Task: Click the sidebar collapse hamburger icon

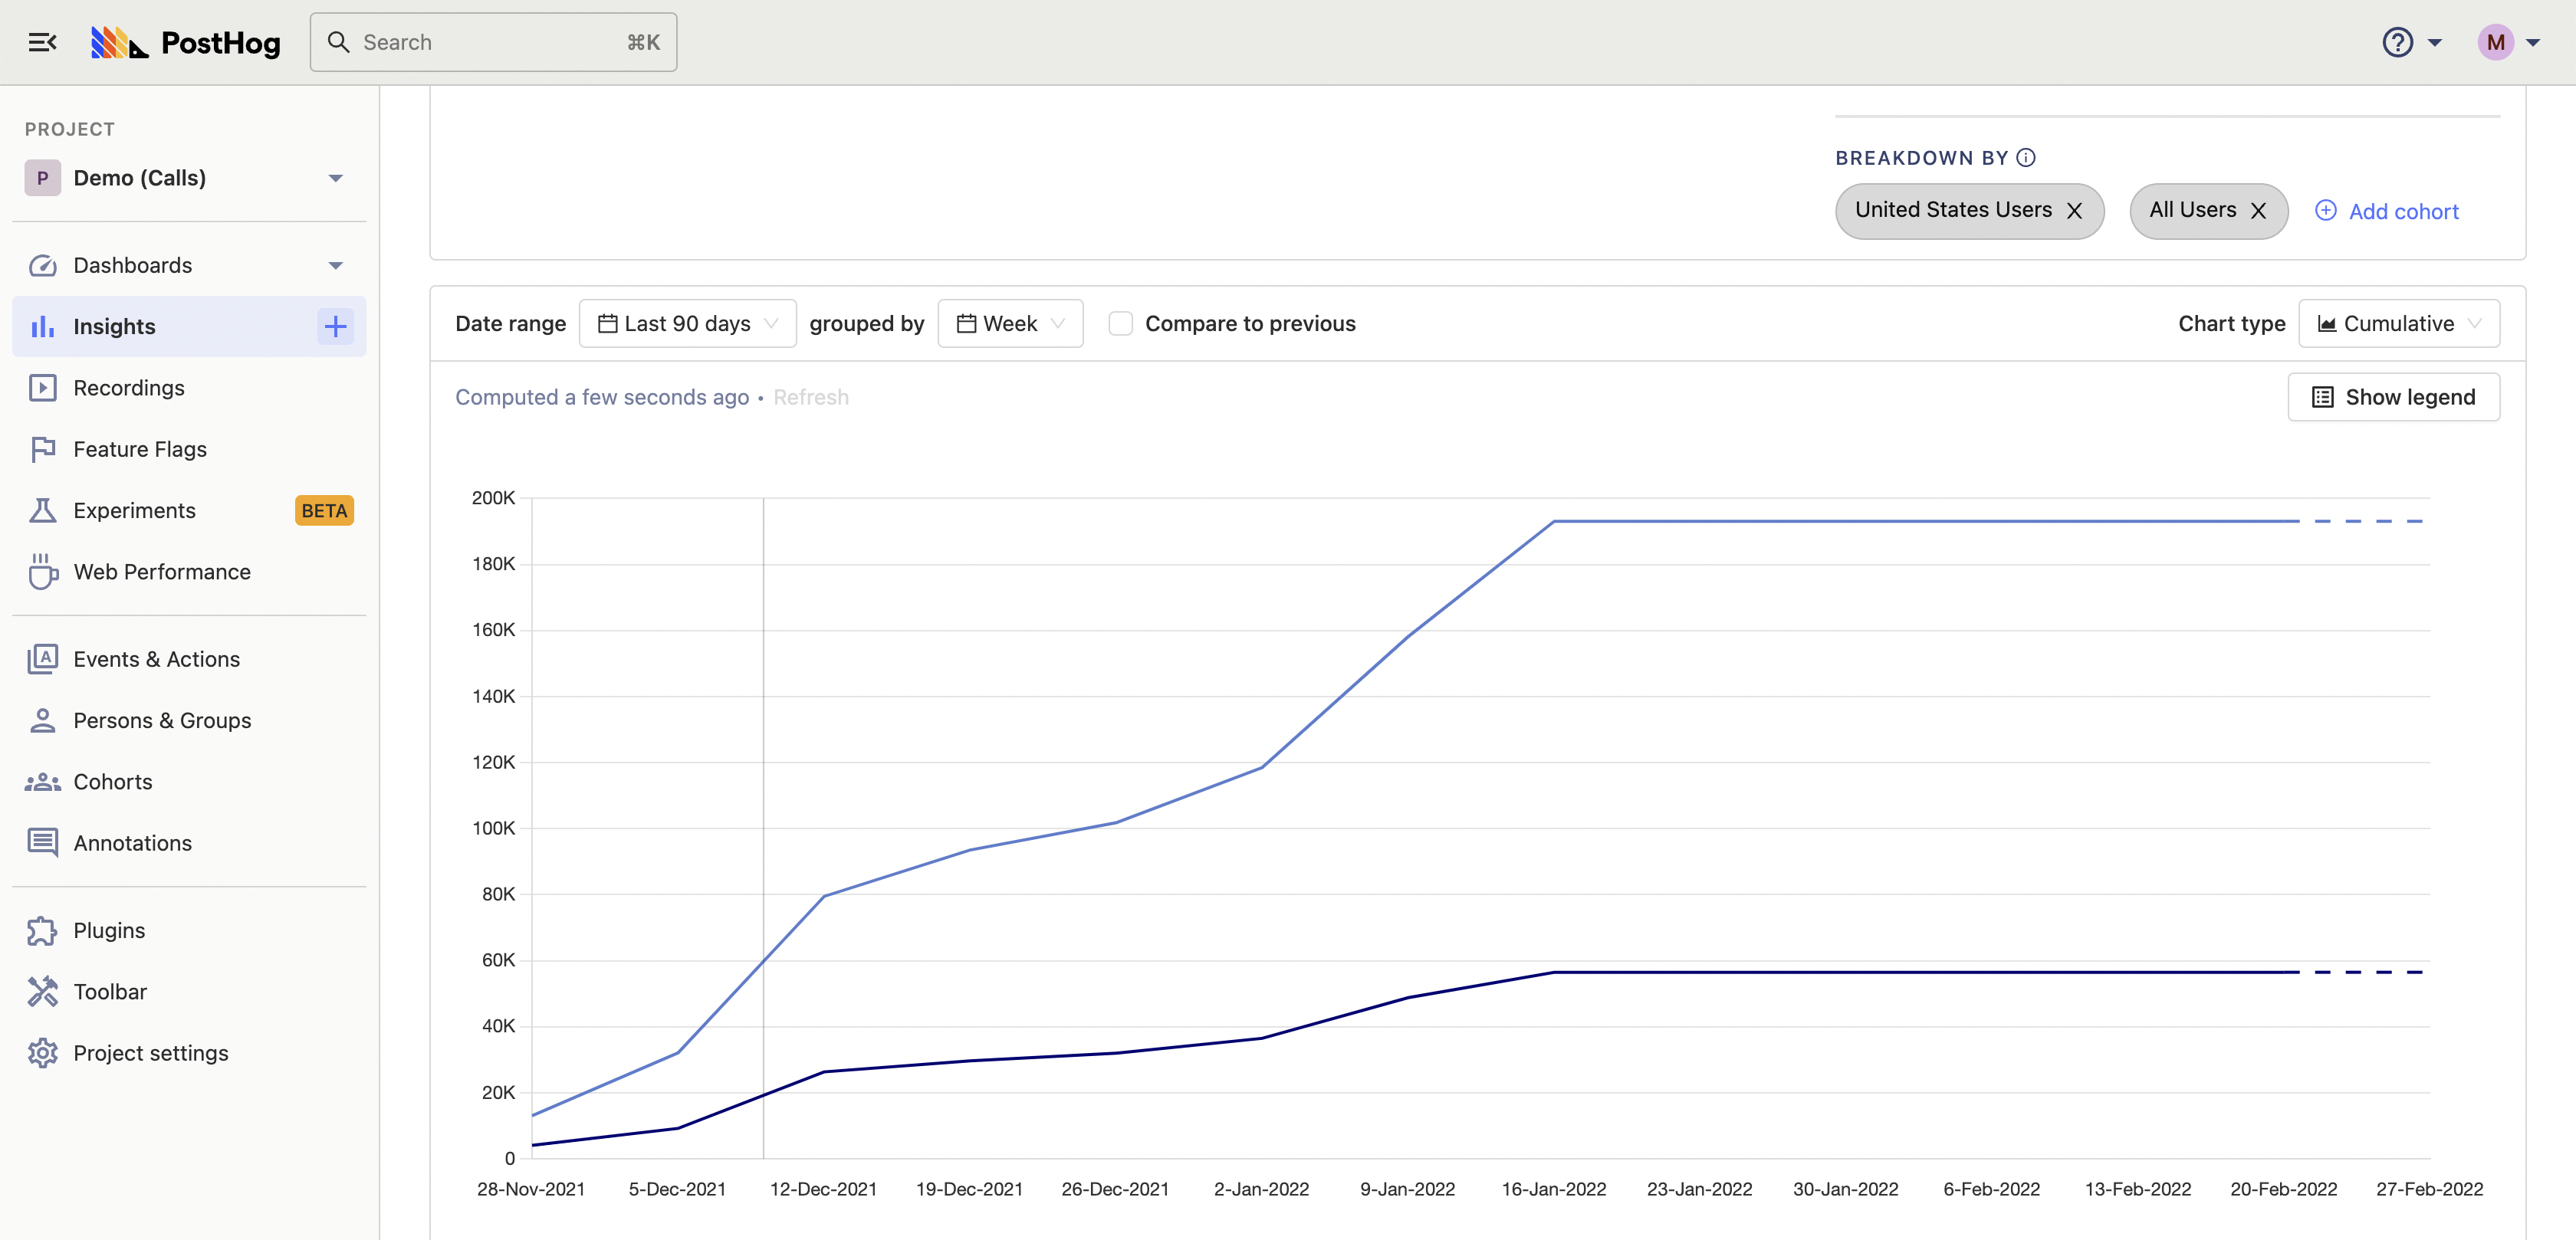Action: (x=42, y=42)
